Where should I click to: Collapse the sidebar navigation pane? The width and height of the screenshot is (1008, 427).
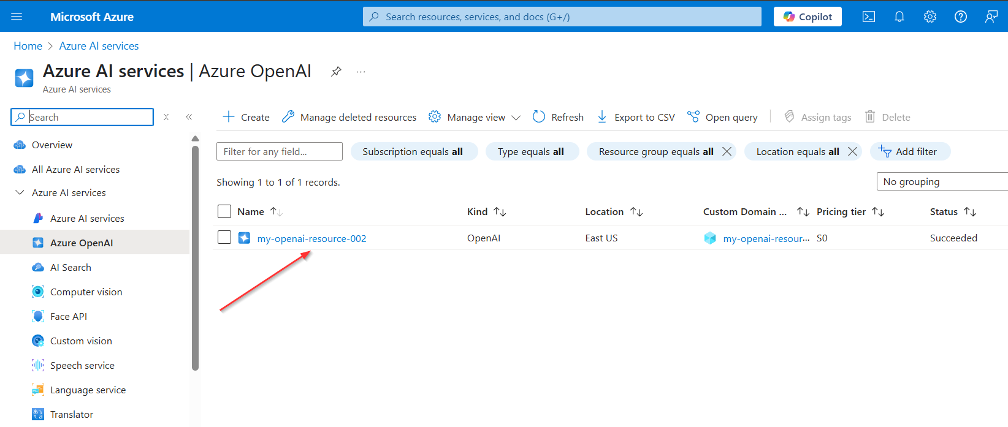click(189, 117)
